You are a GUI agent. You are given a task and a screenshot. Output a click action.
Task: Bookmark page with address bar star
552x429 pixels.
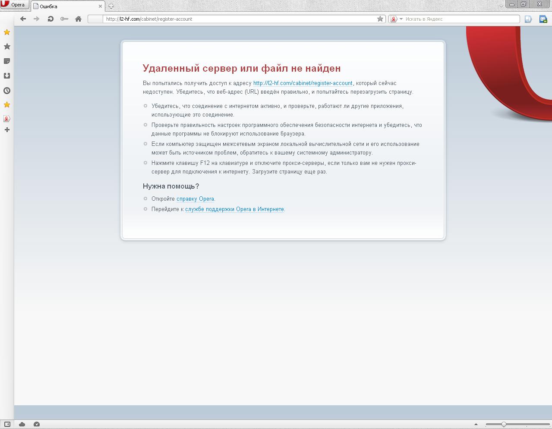[380, 19]
